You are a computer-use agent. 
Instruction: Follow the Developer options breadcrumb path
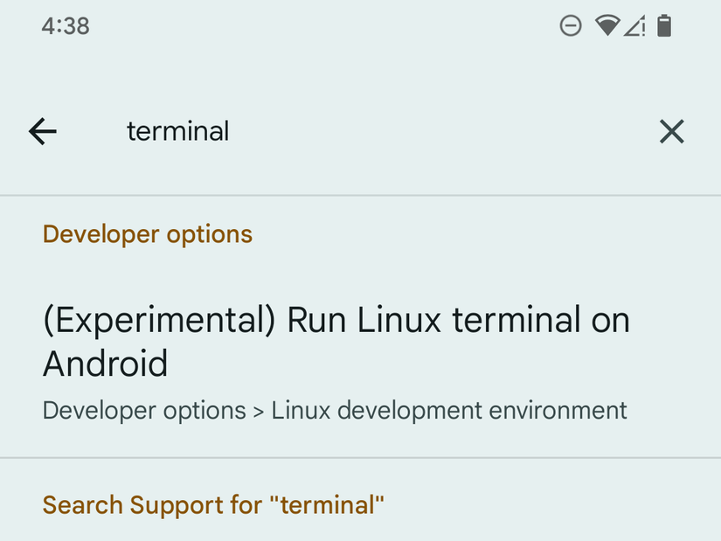pyautogui.click(x=144, y=410)
